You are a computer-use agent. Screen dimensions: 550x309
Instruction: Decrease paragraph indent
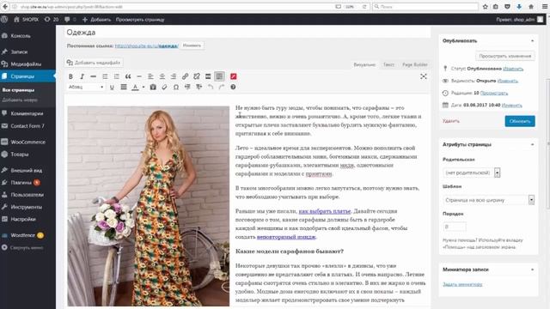187,88
